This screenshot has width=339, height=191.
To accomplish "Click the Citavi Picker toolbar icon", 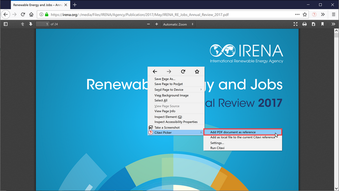I will 314,15.
